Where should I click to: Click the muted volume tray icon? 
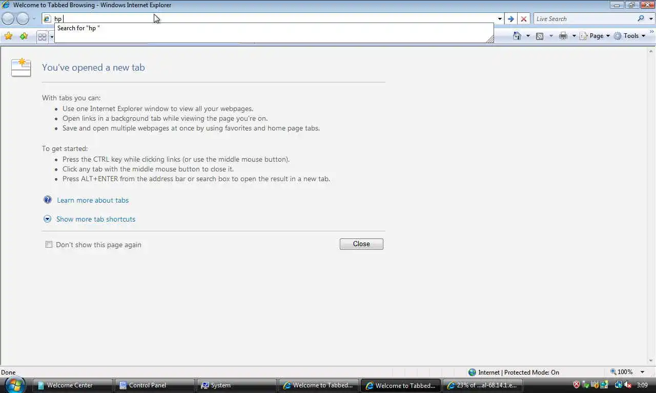628,385
